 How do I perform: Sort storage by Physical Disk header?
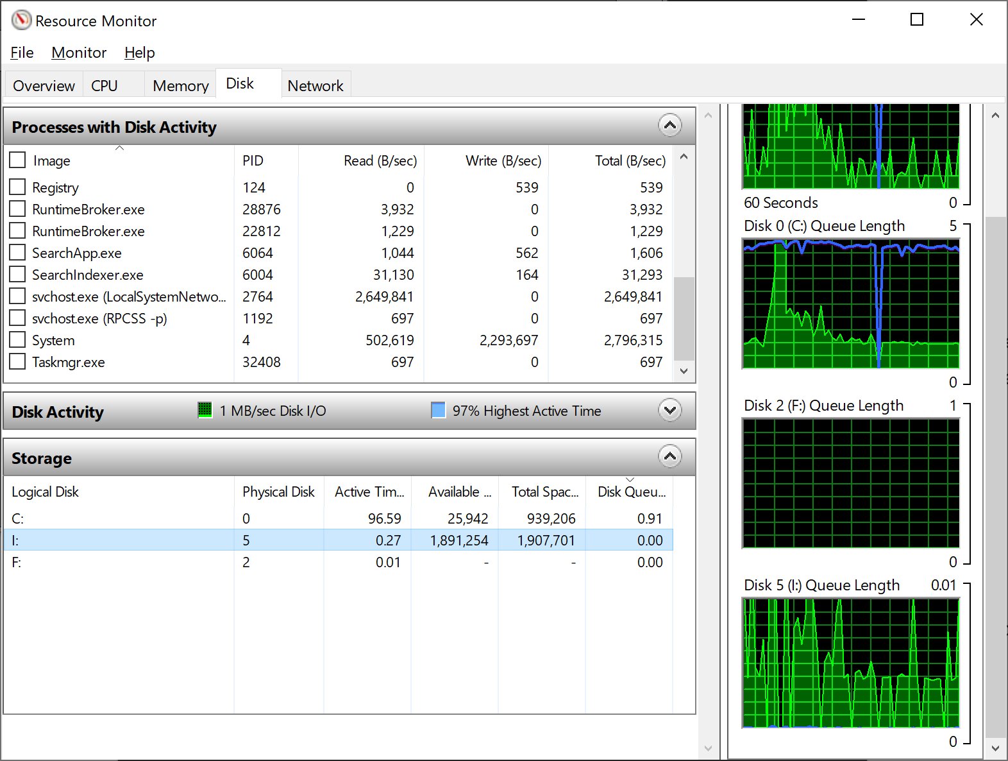tap(279, 492)
